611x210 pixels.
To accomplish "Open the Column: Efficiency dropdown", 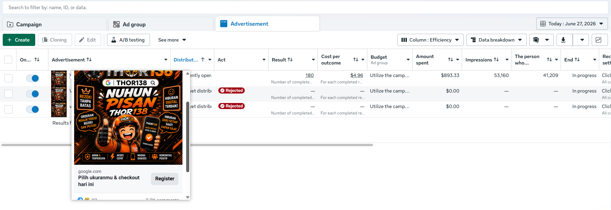I will click(x=430, y=40).
